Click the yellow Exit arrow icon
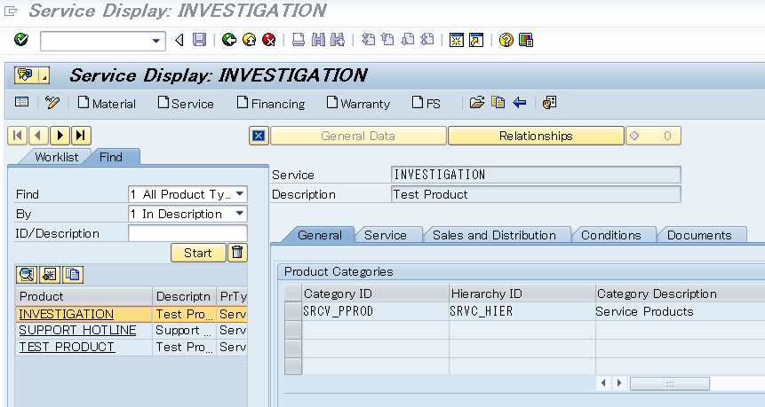The height and width of the screenshot is (407, 765). point(250,40)
